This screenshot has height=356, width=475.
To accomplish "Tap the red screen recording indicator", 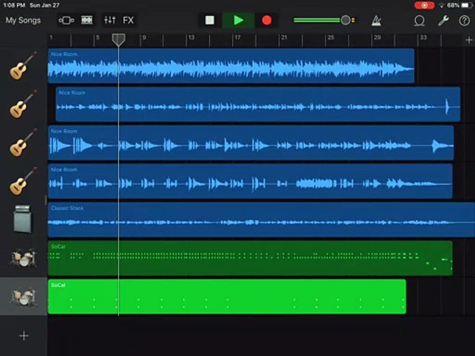I will pos(424,5).
